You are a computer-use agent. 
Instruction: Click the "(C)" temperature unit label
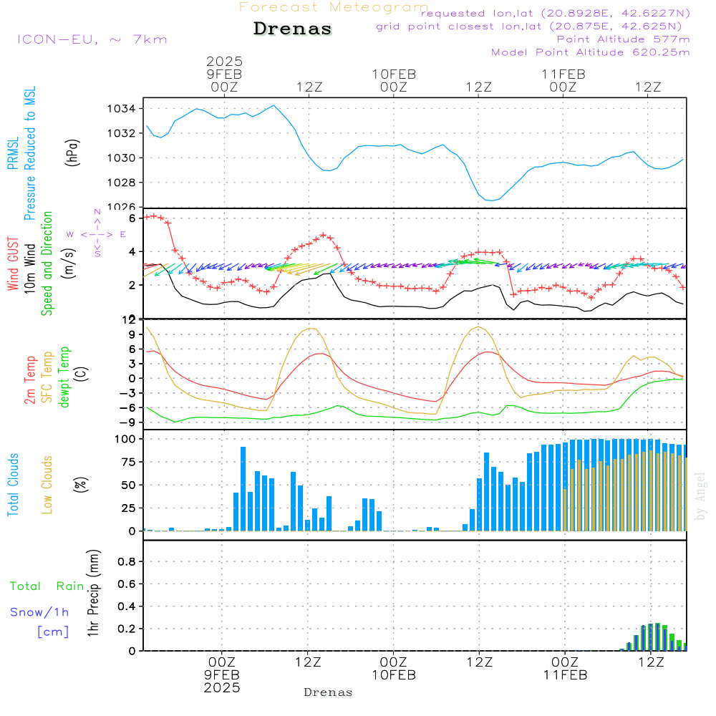(82, 374)
